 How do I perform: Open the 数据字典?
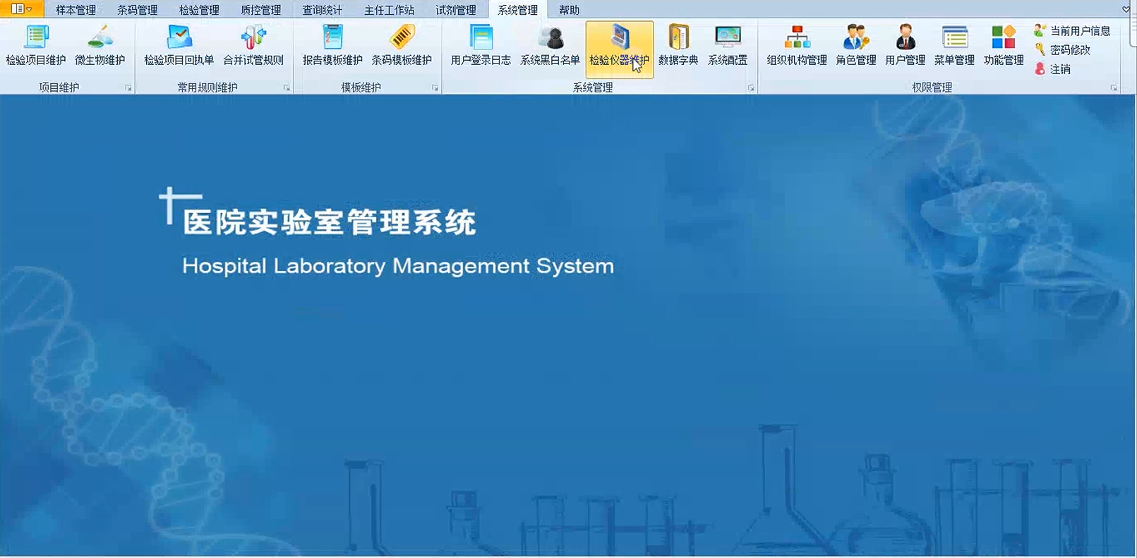tap(678, 47)
